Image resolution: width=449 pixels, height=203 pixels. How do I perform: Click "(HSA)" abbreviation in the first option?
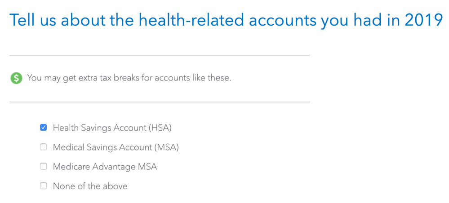[160, 128]
